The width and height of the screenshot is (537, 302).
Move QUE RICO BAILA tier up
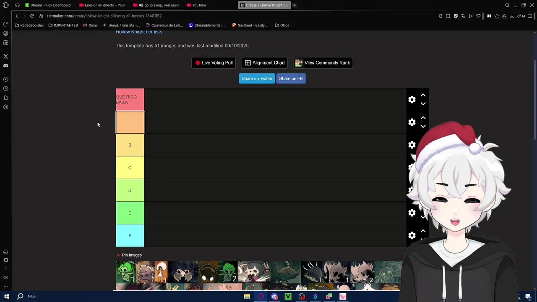[x=423, y=95]
